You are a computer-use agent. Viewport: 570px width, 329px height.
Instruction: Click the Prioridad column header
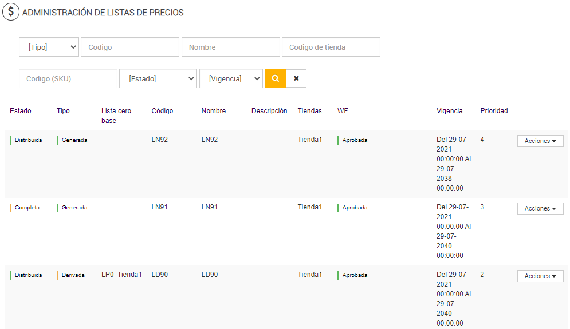point(494,111)
